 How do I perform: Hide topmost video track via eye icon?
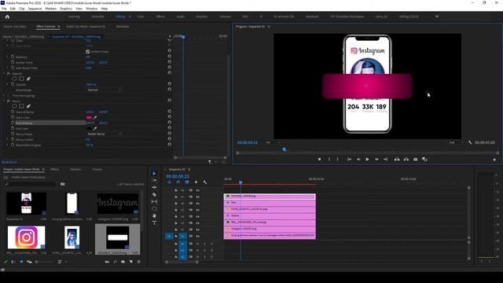click(197, 190)
